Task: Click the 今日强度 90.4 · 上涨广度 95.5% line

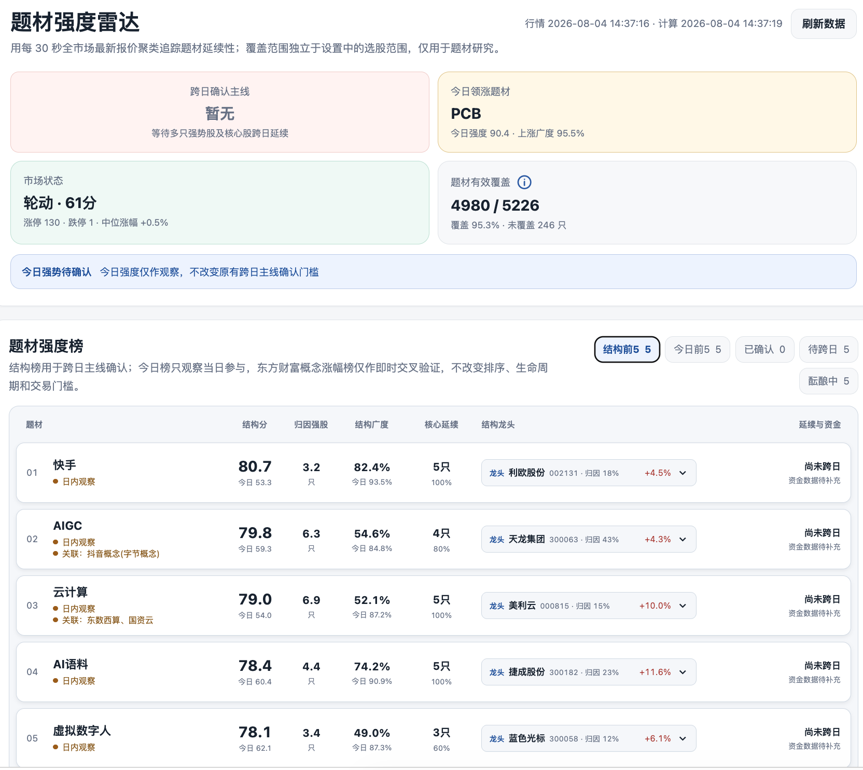Action: (x=518, y=133)
